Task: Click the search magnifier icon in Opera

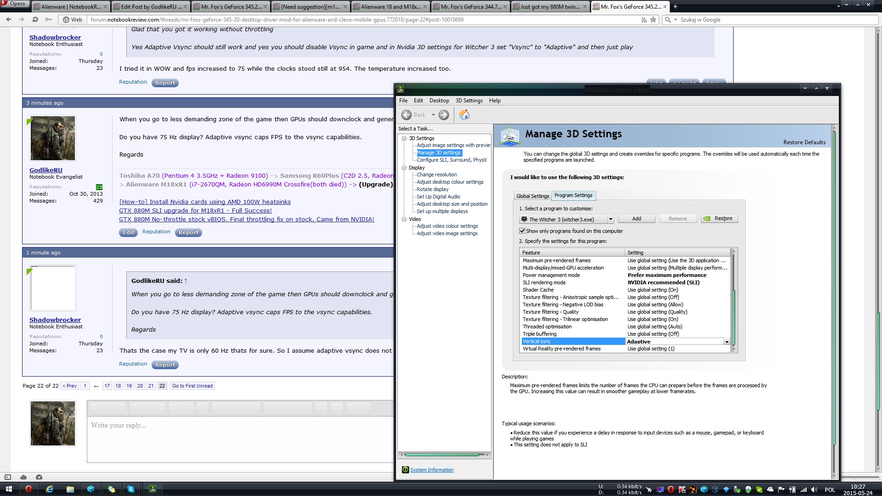Action: [668, 20]
